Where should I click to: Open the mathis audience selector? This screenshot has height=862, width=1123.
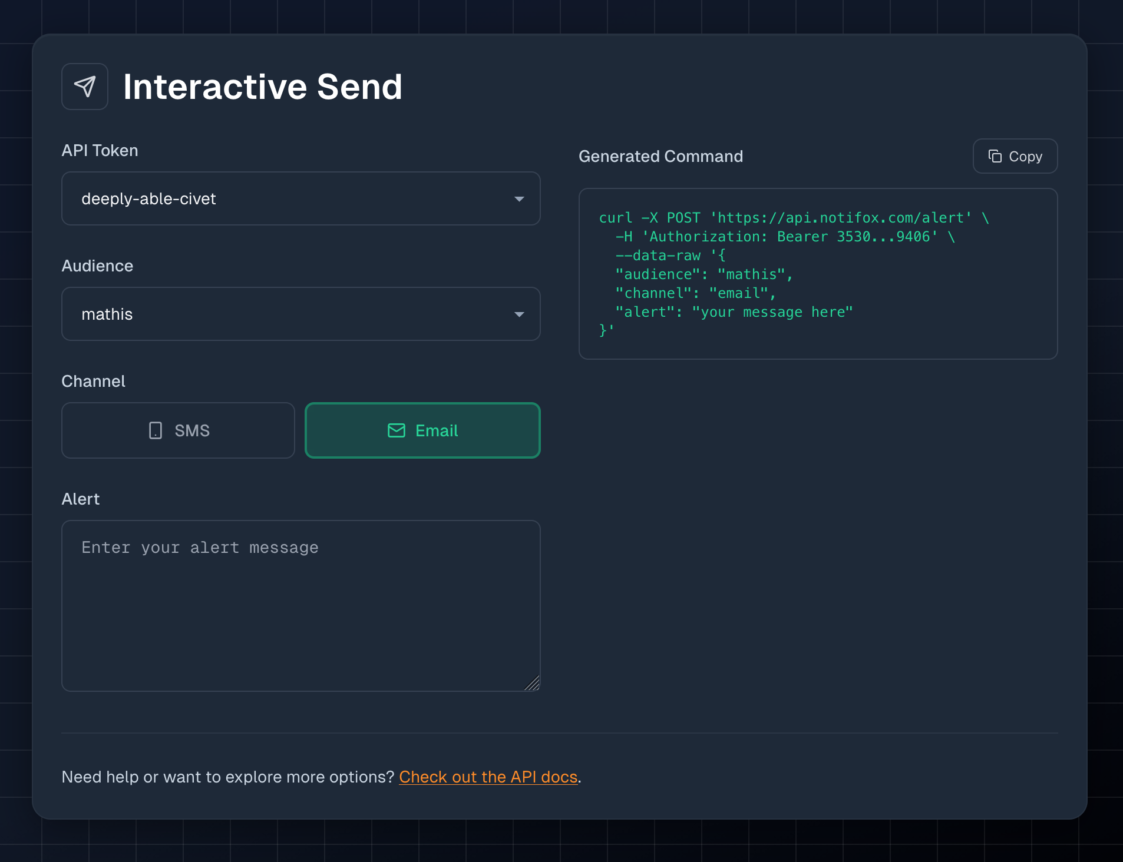(x=300, y=314)
